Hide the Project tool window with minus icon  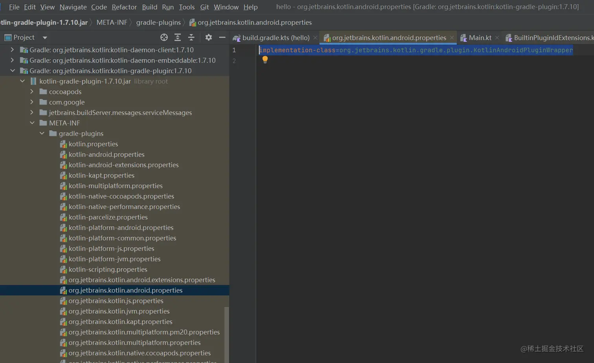point(222,37)
